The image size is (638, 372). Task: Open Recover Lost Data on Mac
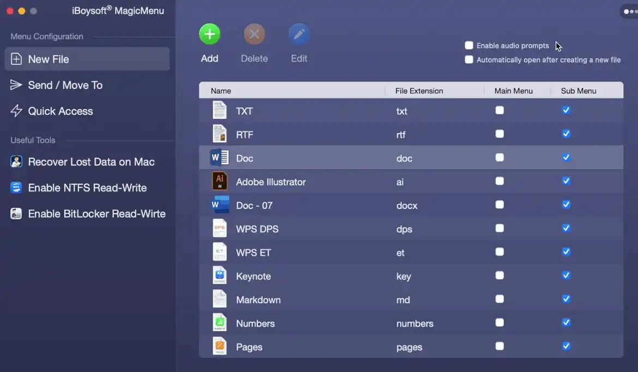(91, 162)
